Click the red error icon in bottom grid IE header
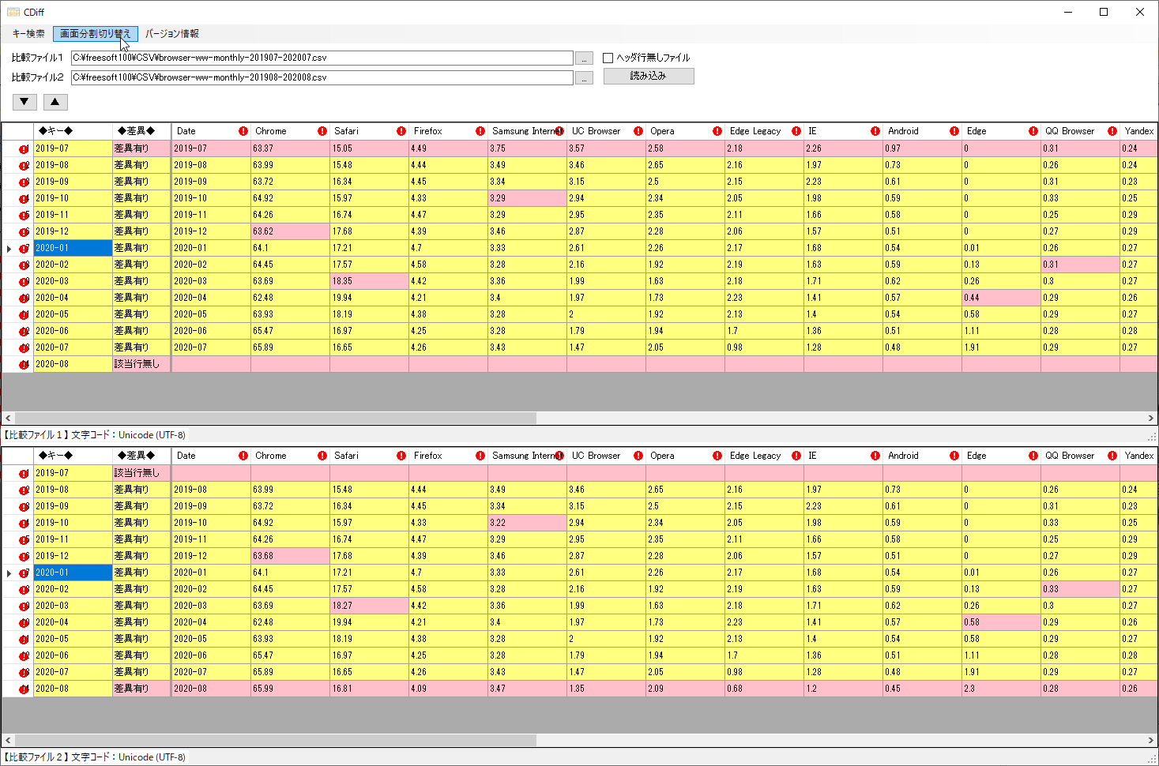The height and width of the screenshot is (766, 1159). [x=875, y=456]
